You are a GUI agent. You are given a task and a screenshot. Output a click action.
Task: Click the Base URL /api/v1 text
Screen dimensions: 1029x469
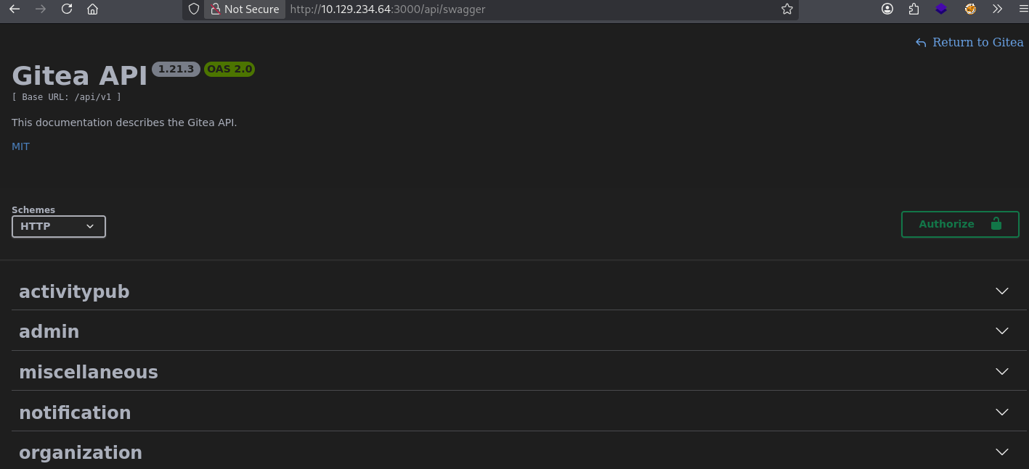[67, 96]
